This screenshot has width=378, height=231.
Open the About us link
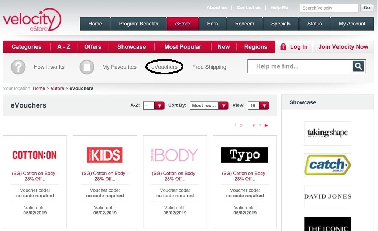[x=217, y=7]
